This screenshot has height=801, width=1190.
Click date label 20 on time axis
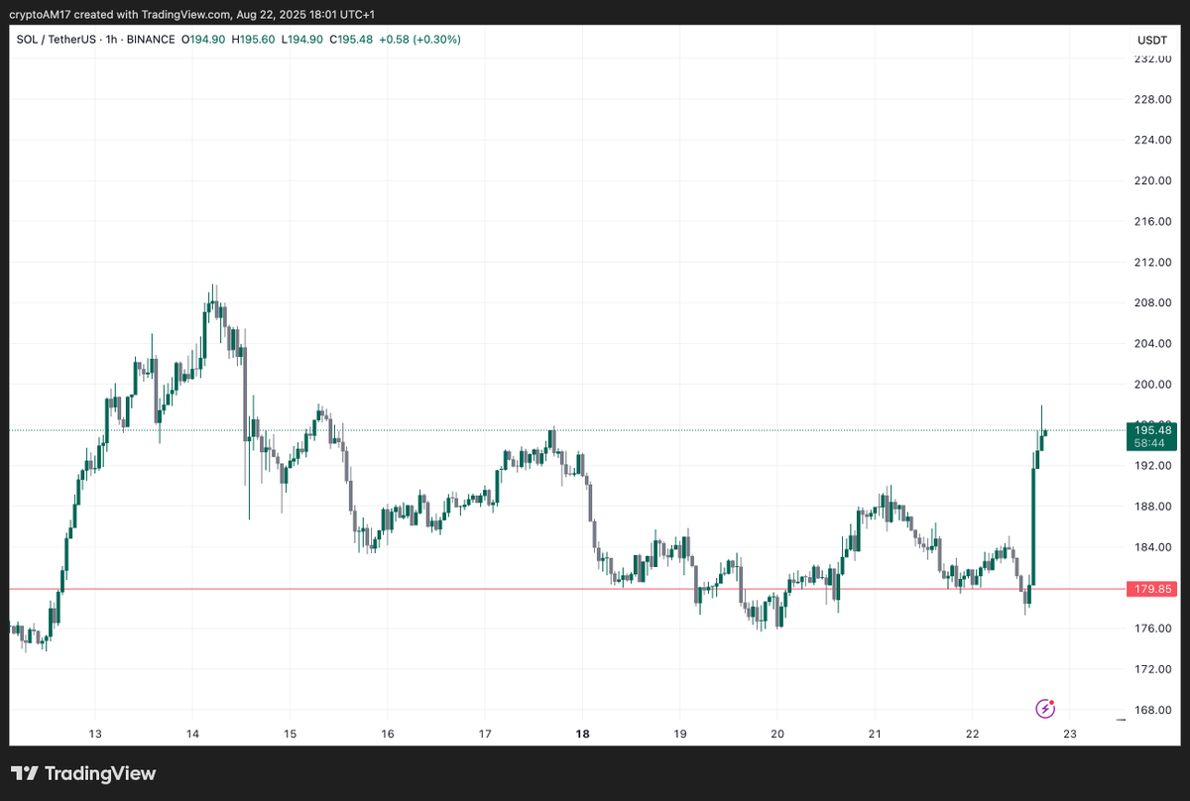coord(776,734)
